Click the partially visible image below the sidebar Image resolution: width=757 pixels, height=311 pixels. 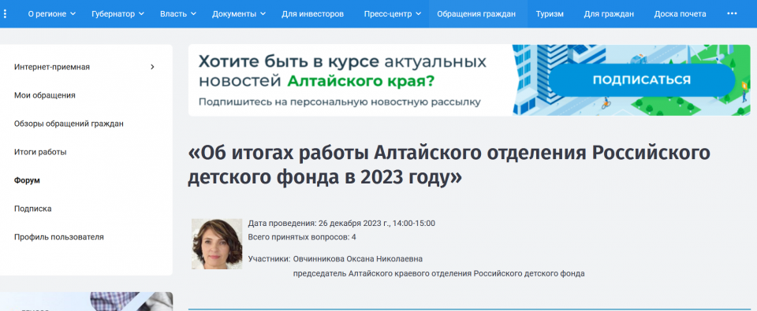86,302
